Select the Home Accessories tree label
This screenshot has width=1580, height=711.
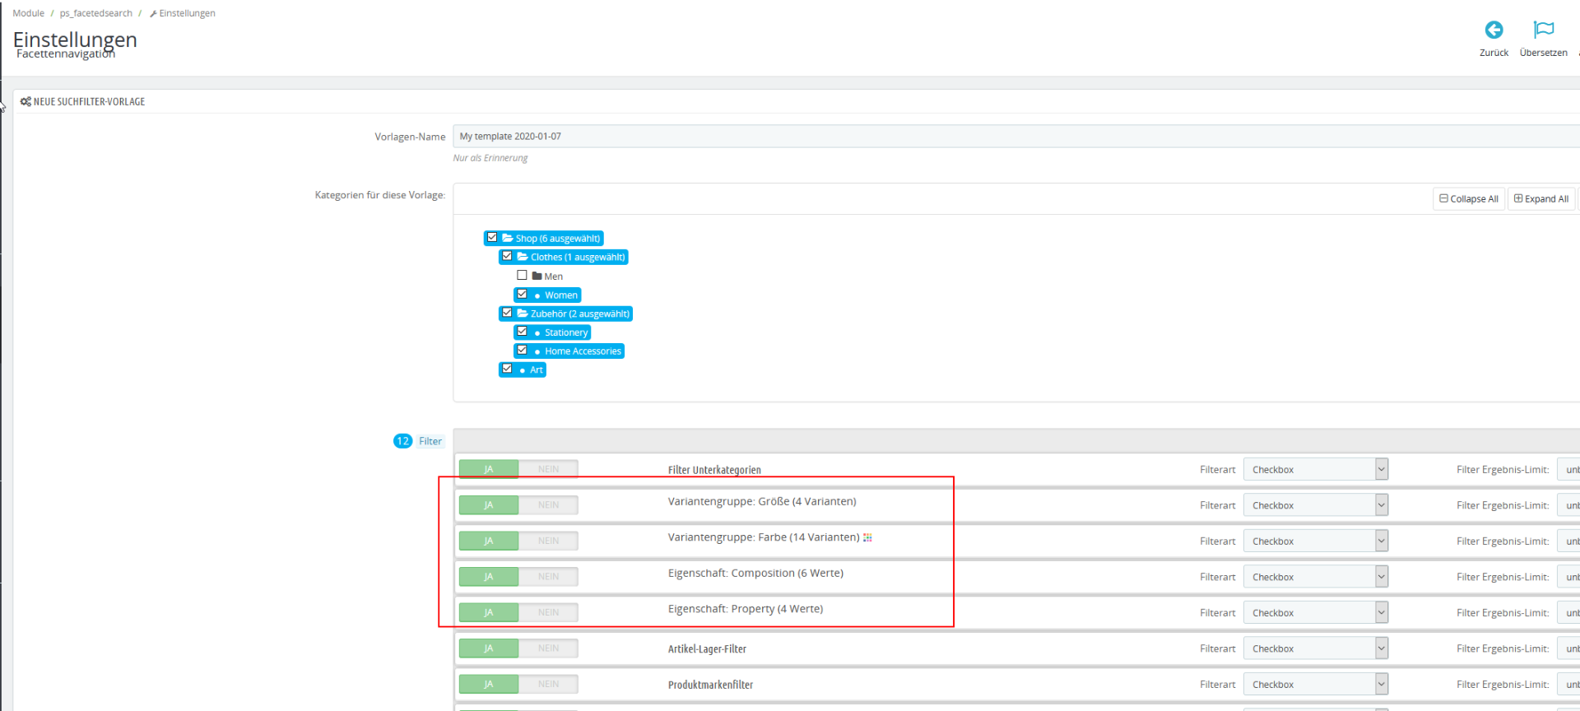point(583,351)
